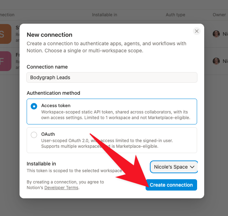
Task: Click the Auth type column header
Action: 175,15
